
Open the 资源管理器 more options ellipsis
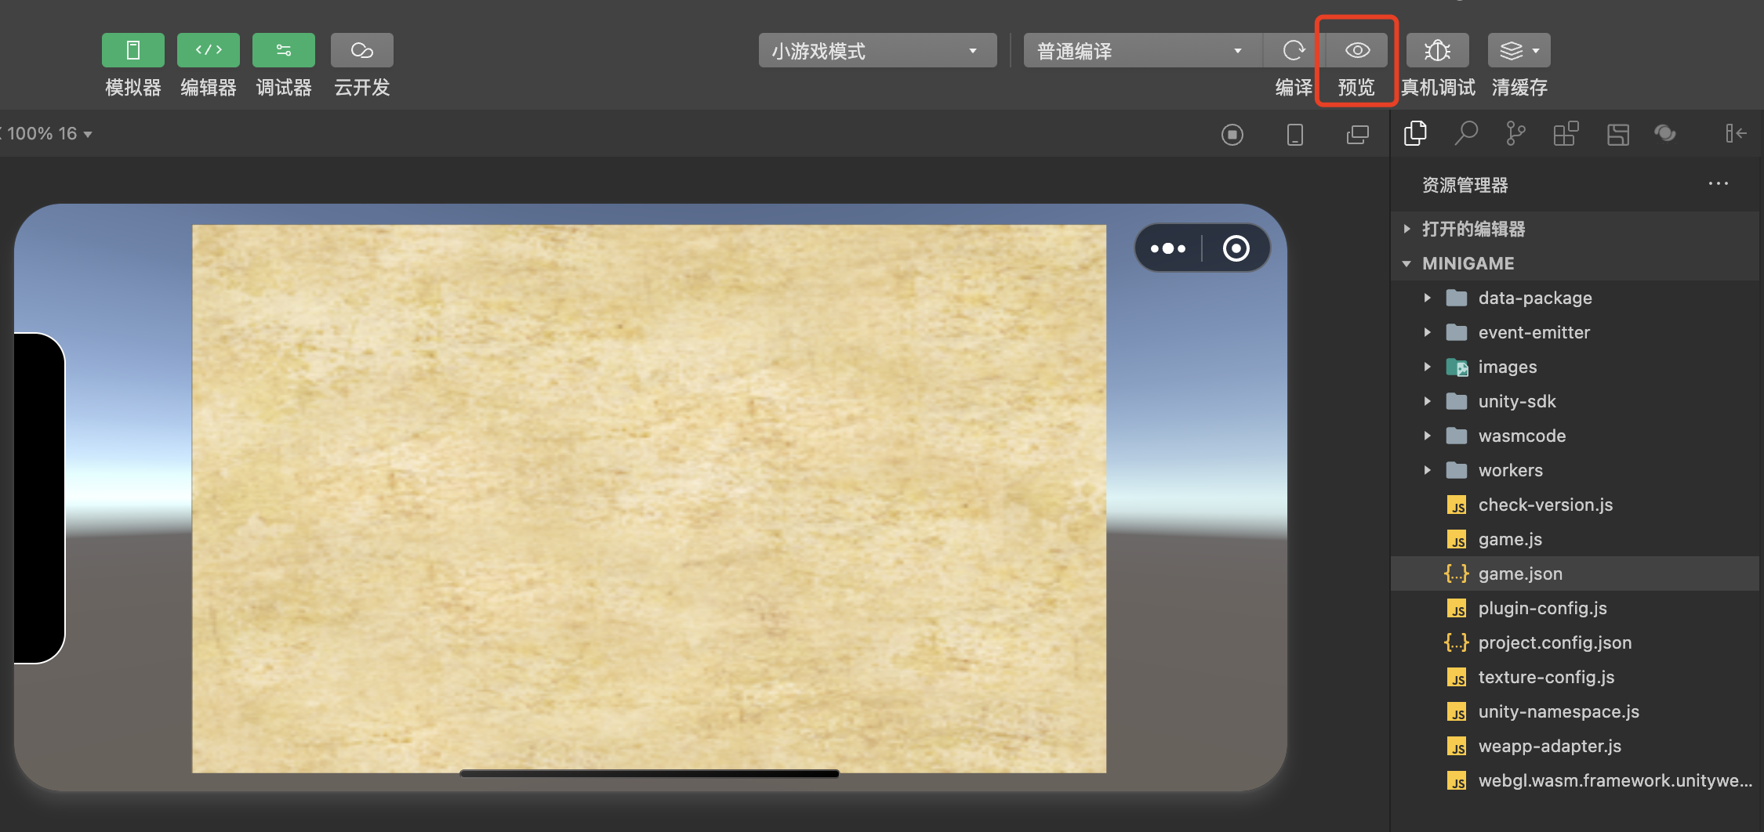click(x=1718, y=184)
